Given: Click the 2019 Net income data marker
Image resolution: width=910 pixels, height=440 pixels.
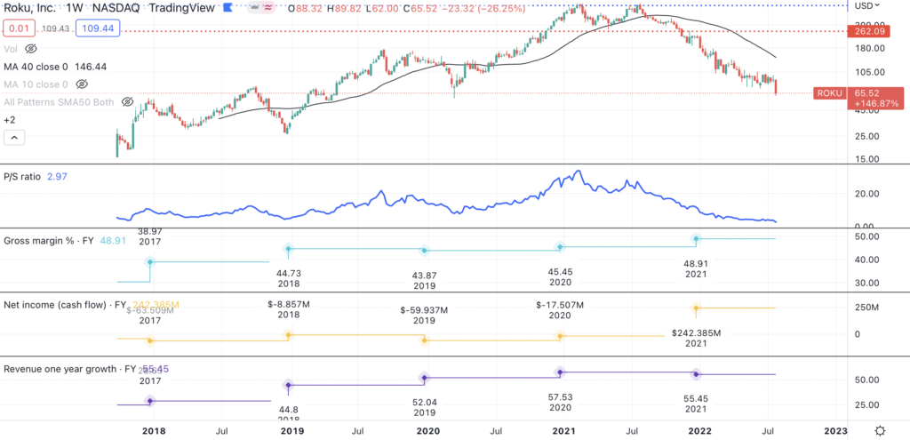Looking at the screenshot, I should pos(425,340).
